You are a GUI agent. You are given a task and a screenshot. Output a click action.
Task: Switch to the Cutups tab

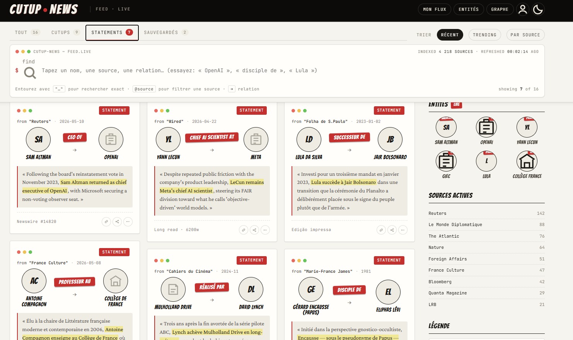click(65, 32)
